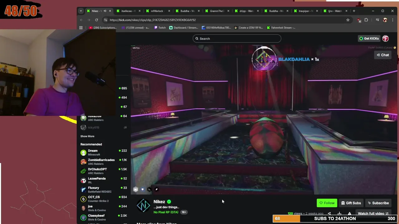Click the Gift Subs button
Image resolution: width=399 pixels, height=224 pixels.
(x=351, y=203)
